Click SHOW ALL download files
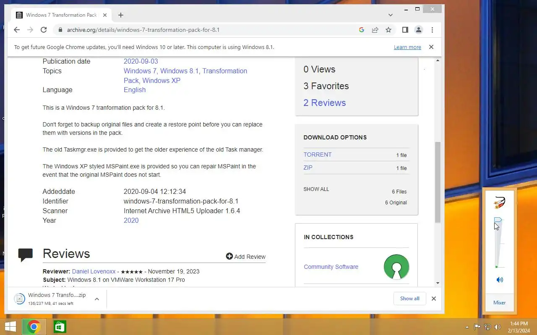The width and height of the screenshot is (537, 335). pos(316,189)
